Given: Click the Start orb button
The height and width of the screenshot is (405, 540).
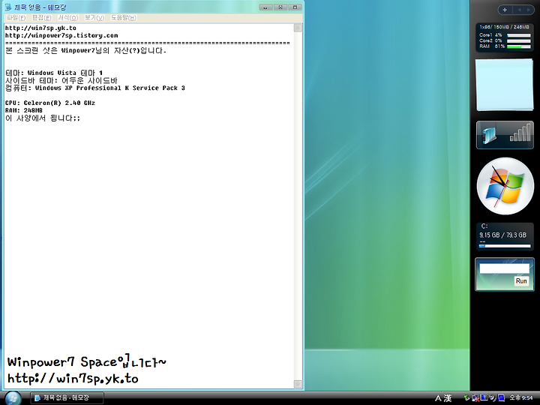Looking at the screenshot, I should click(13, 398).
